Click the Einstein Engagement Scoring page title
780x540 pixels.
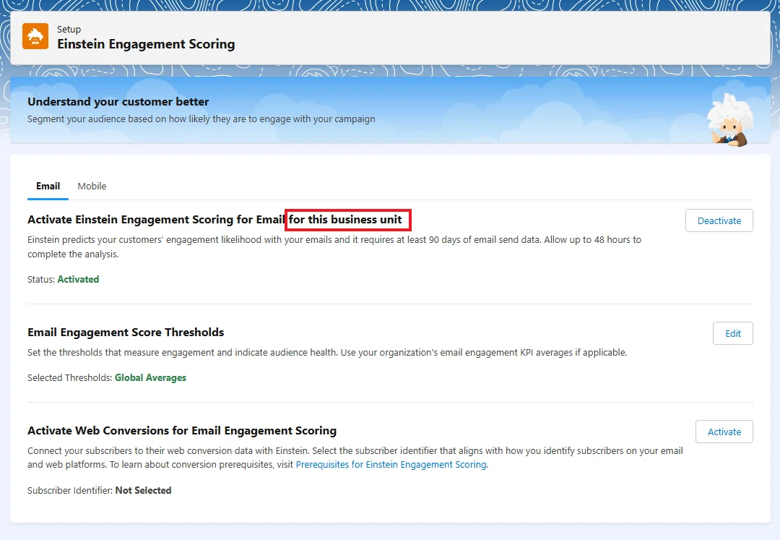click(146, 44)
